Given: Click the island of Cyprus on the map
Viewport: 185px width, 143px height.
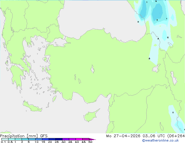Looking at the screenshot, I should tap(91, 116).
